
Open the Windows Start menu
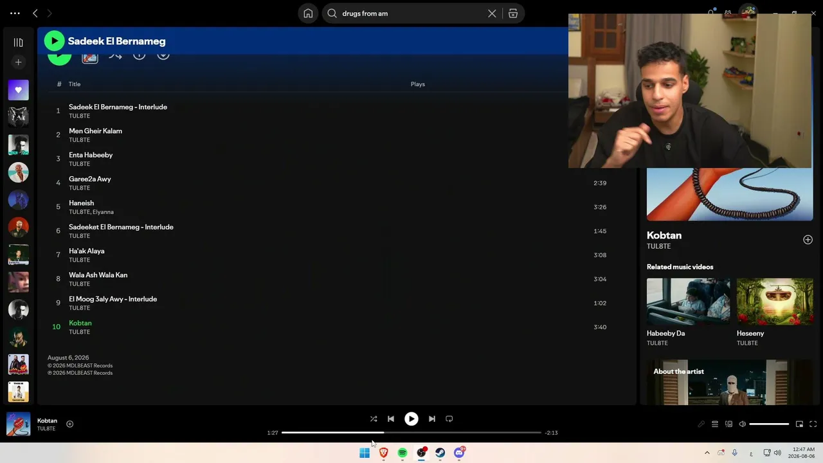365,453
